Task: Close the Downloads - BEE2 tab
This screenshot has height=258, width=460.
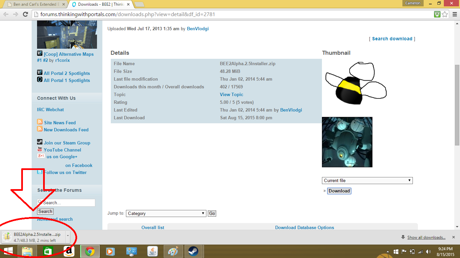Action: coord(128,4)
